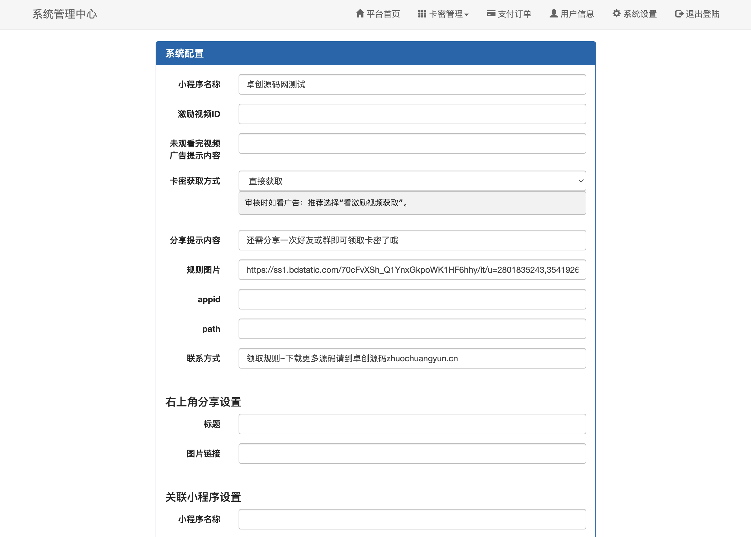Click the 系统配置 panel heading
Image resolution: width=751 pixels, height=537 pixels.
[184, 53]
